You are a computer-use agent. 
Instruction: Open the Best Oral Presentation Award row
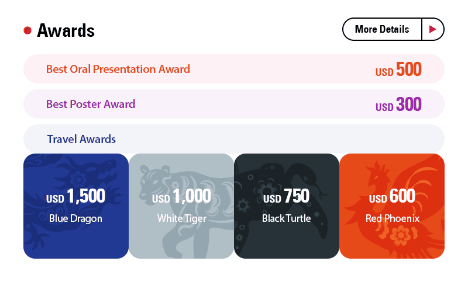[x=233, y=69]
